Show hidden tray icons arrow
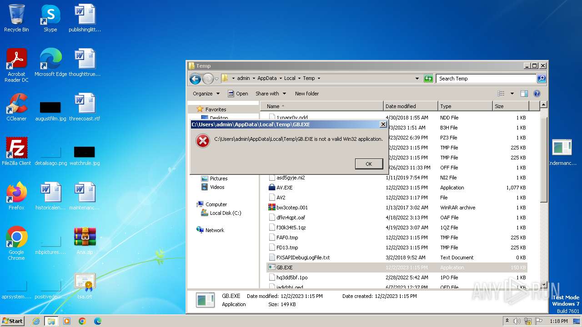This screenshot has height=327, width=582. (x=507, y=321)
